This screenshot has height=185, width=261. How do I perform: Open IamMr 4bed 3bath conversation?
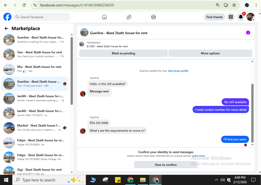(35, 113)
